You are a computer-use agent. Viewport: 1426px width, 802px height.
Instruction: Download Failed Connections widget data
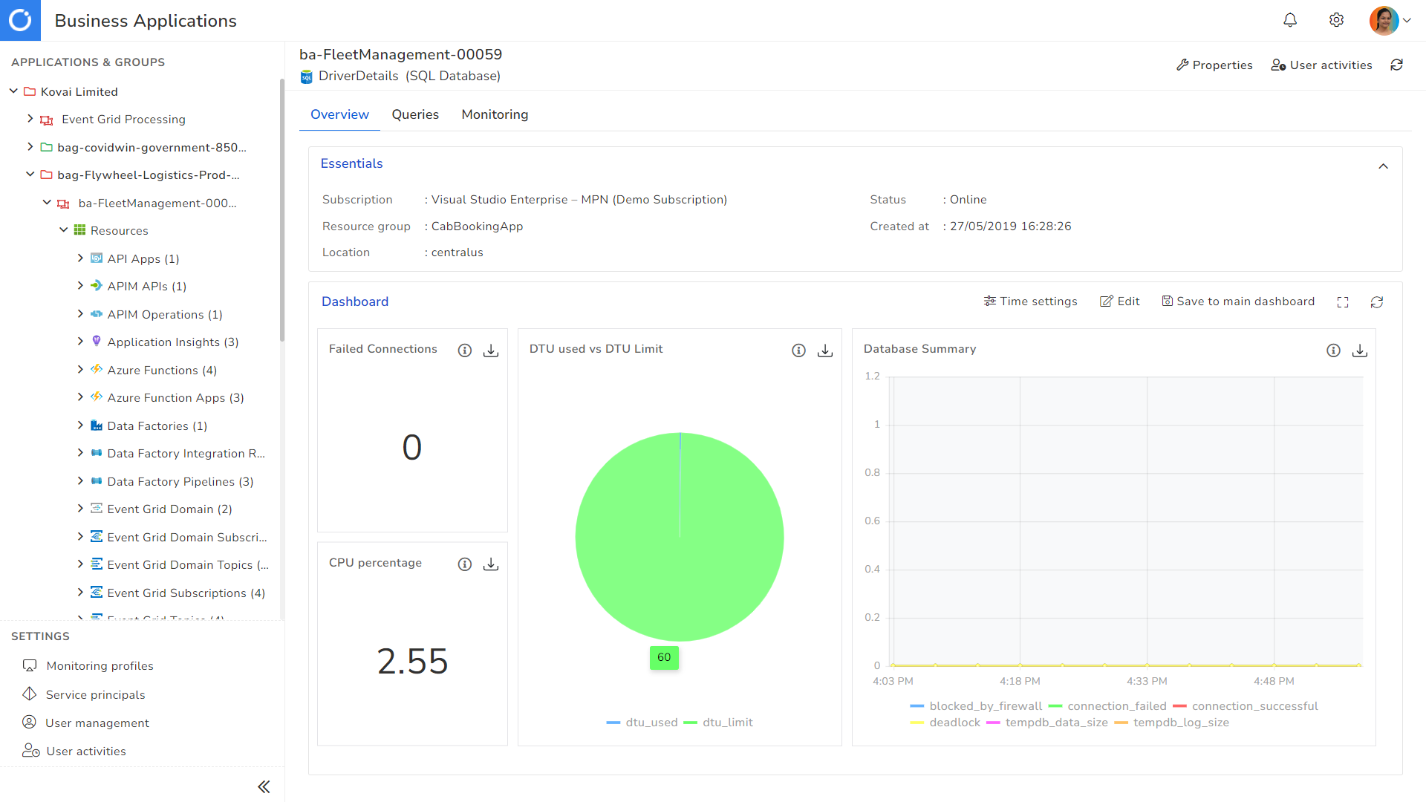(491, 351)
